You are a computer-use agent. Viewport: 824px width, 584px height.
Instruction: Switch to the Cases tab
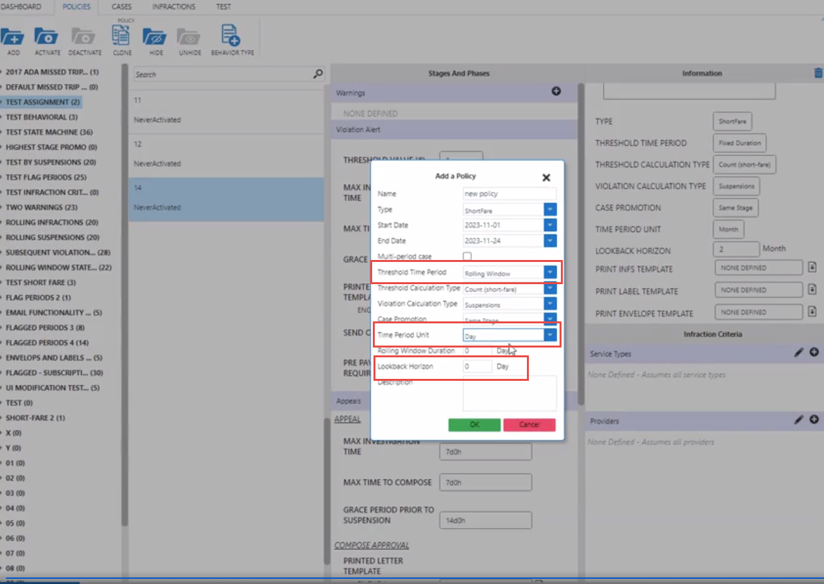pyautogui.click(x=121, y=7)
